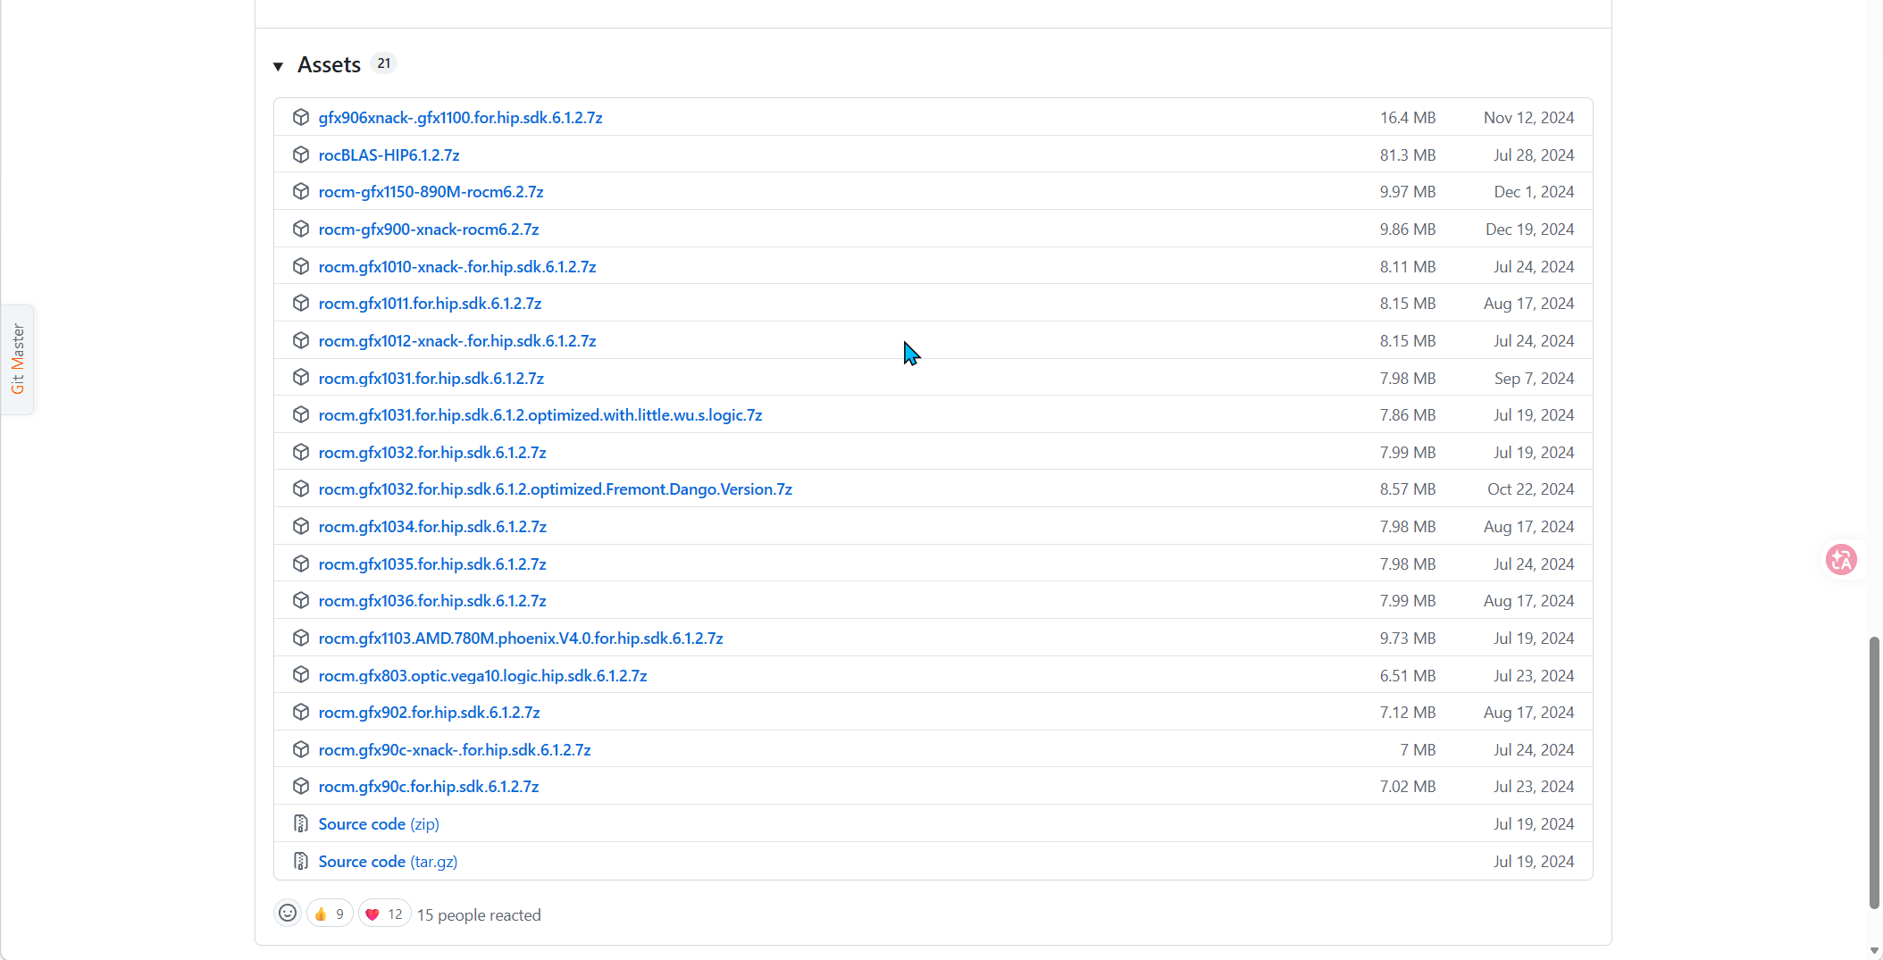The width and height of the screenshot is (1883, 960).
Task: Click package icon beside rocm.gfx1031.for.hip.sdk.6.1.2.7z
Action: coord(301,378)
